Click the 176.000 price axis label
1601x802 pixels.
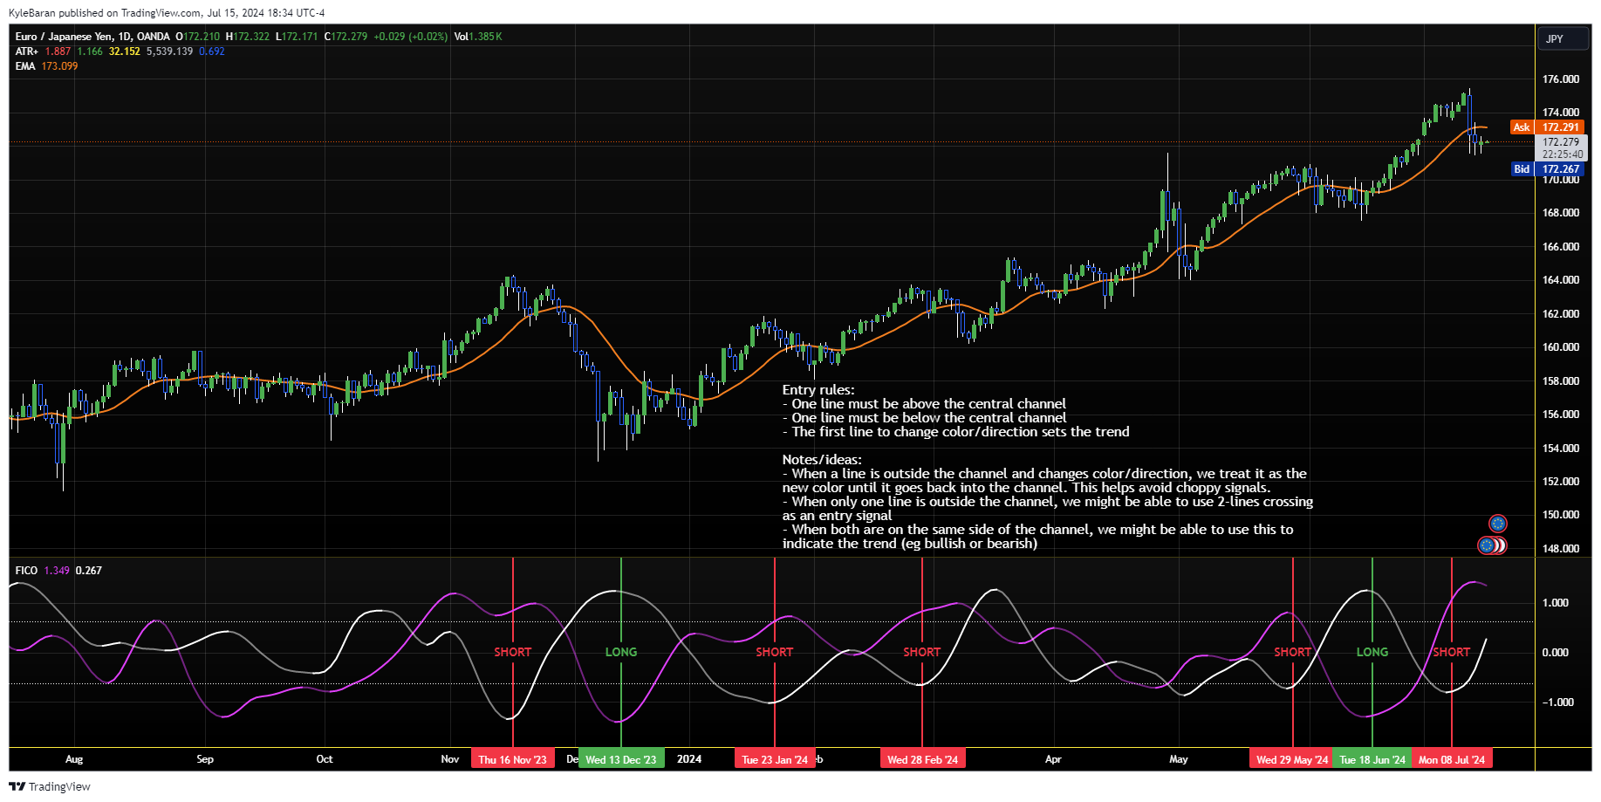[1561, 79]
